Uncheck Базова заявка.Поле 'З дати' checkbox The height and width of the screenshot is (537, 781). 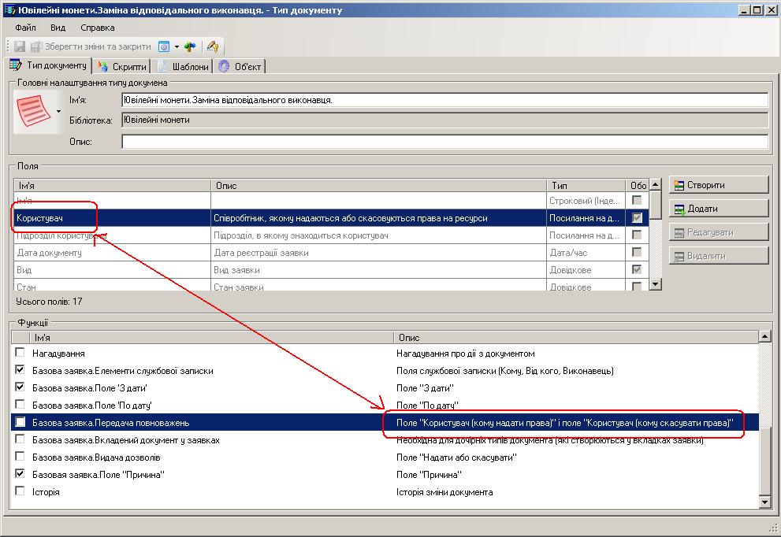click(x=20, y=388)
